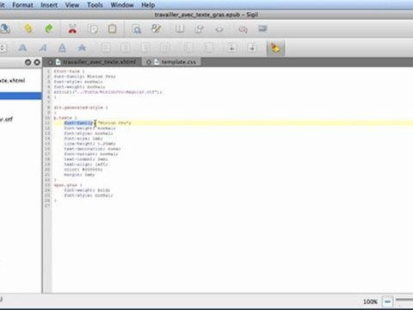
Task: Open the Tools menu
Action: pos(95,5)
